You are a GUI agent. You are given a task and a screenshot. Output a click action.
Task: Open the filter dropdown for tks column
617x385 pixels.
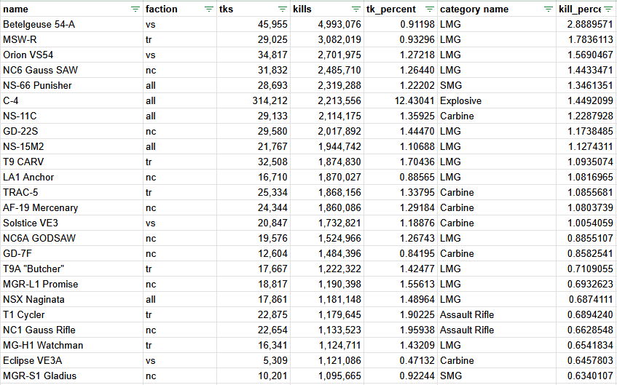[282, 9]
